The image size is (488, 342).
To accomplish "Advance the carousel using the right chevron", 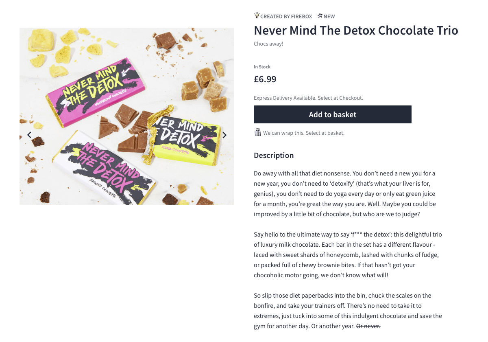I will pyautogui.click(x=224, y=134).
